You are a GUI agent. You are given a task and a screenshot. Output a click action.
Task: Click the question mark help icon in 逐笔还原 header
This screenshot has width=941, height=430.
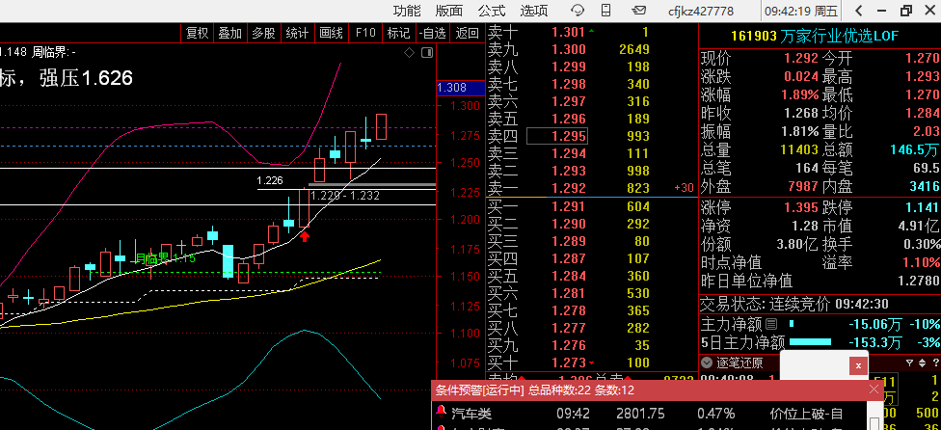pyautogui.click(x=935, y=363)
